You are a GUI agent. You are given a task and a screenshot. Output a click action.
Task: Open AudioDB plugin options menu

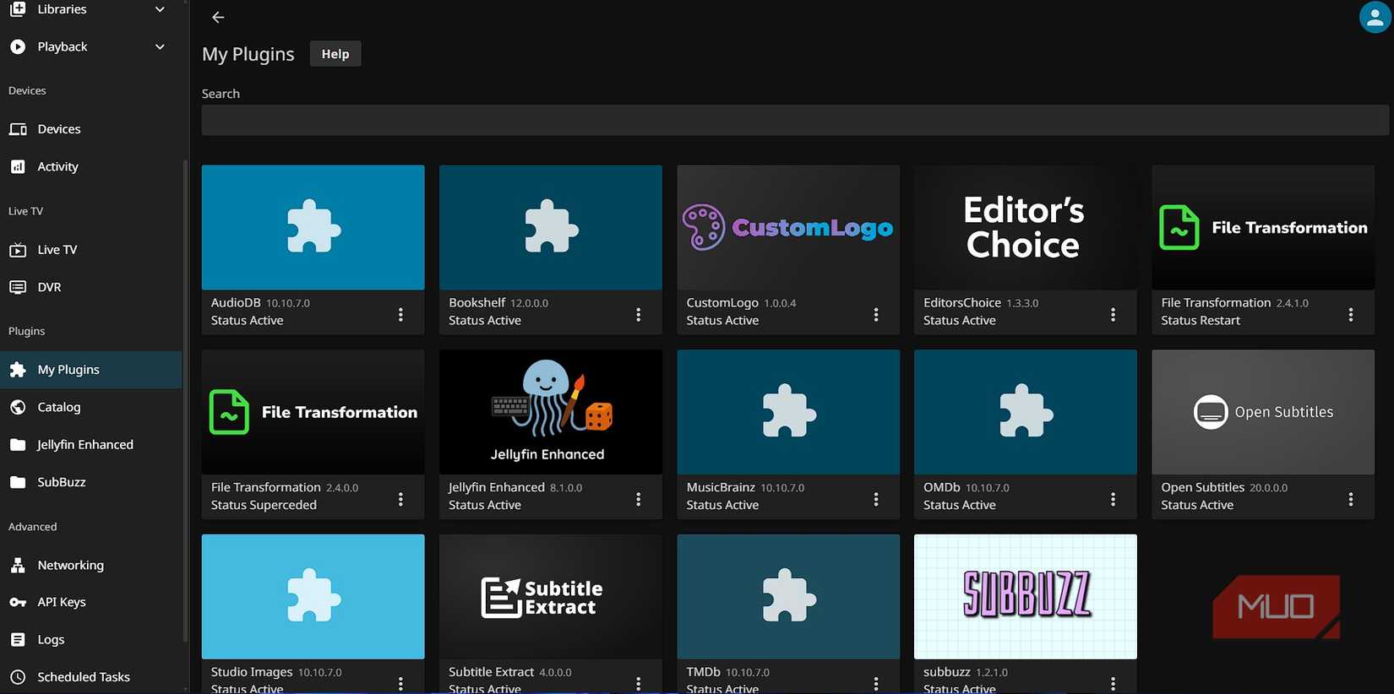point(400,314)
